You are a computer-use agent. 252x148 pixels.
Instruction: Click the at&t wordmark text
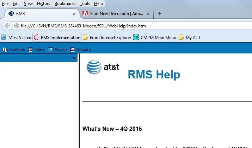(111, 67)
